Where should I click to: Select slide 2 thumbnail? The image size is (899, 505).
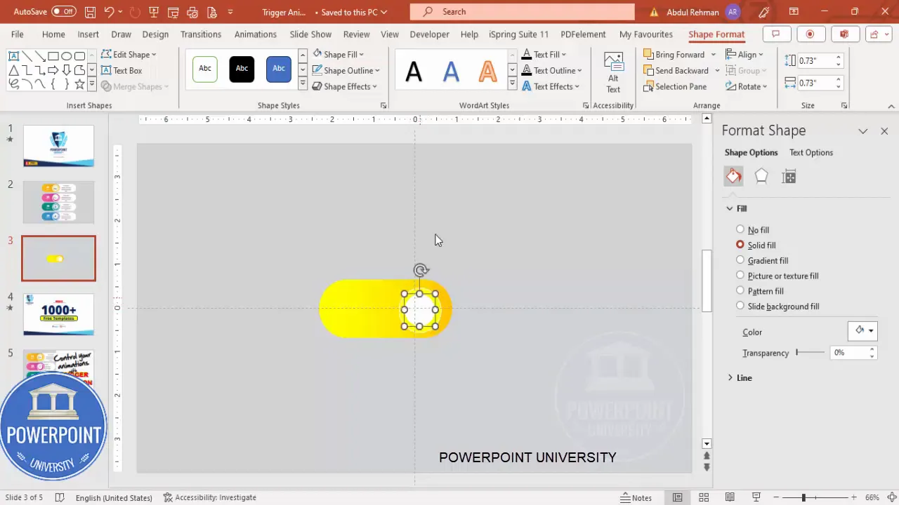click(x=58, y=202)
